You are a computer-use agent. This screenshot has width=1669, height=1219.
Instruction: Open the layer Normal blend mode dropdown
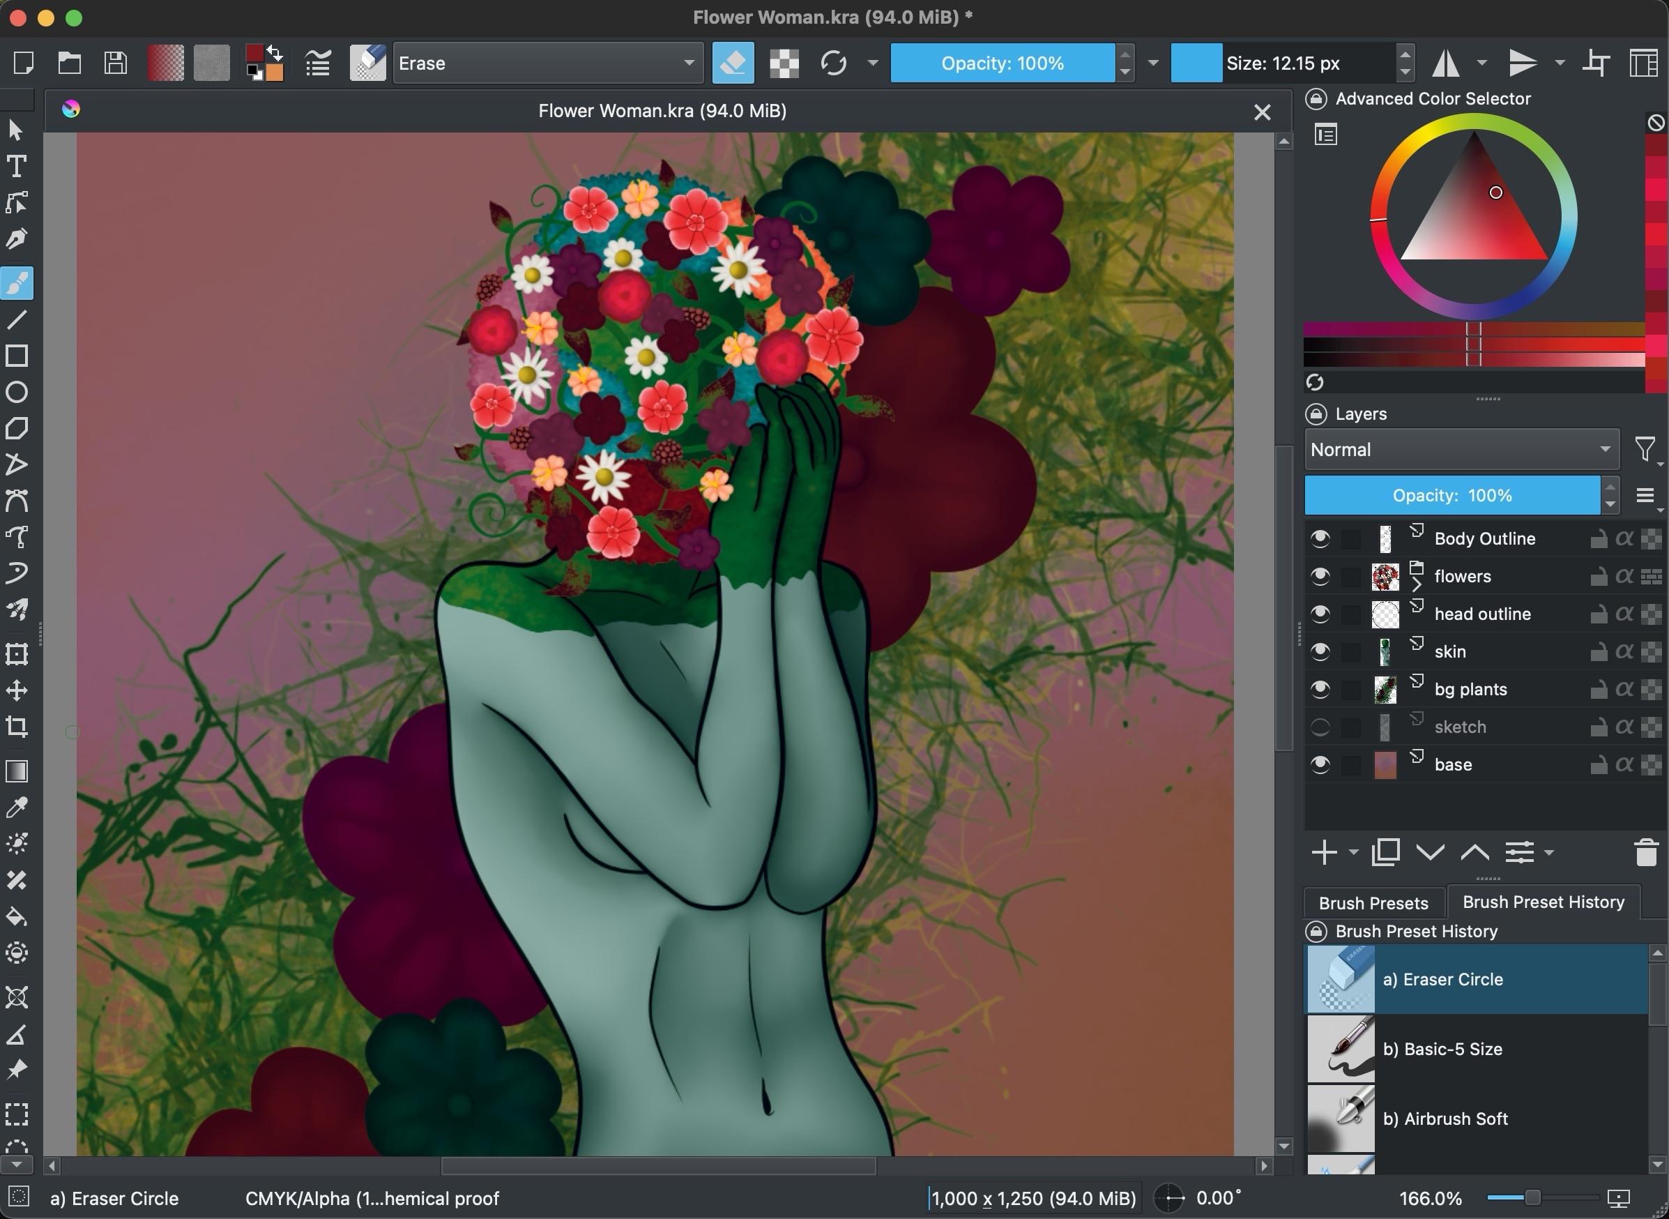point(1461,449)
